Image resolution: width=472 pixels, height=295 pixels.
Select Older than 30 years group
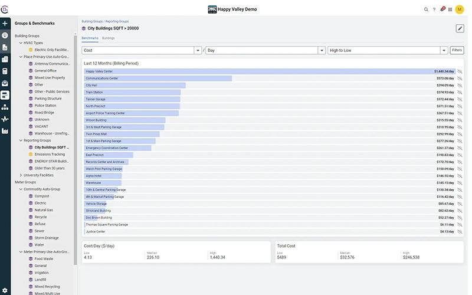(x=50, y=168)
